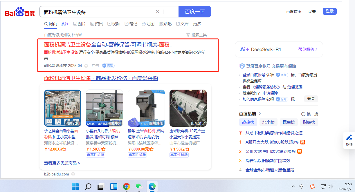
Task: Open the 河南郑州 stone mill thumbnail
Action: tap(104, 108)
